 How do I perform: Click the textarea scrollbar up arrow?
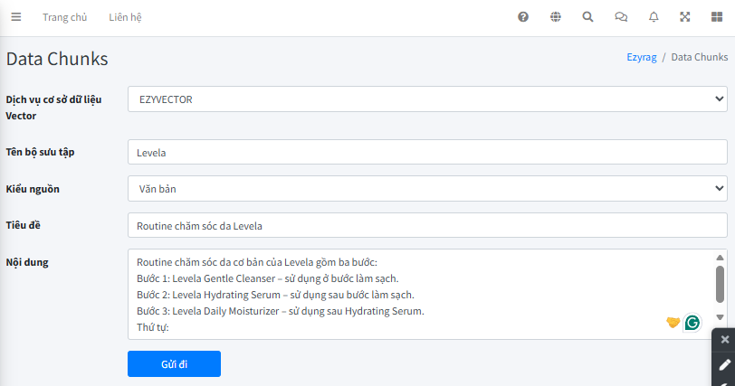pos(720,258)
